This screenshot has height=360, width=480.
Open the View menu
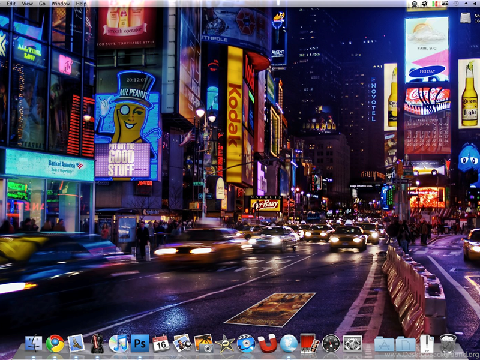[27, 4]
